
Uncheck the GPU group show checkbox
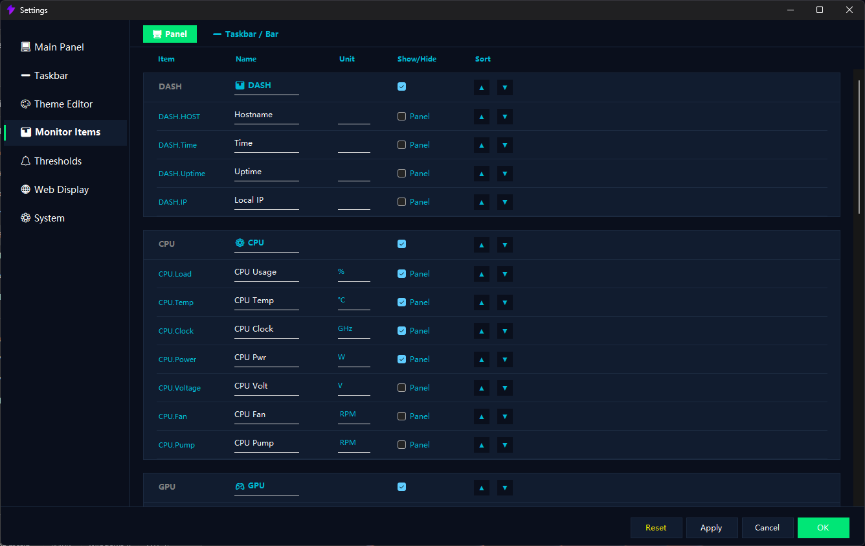[x=402, y=486]
